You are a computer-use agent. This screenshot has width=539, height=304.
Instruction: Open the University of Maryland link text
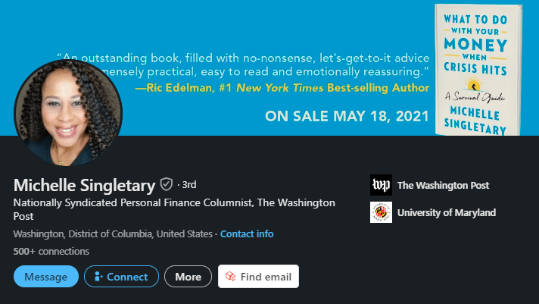pos(446,212)
